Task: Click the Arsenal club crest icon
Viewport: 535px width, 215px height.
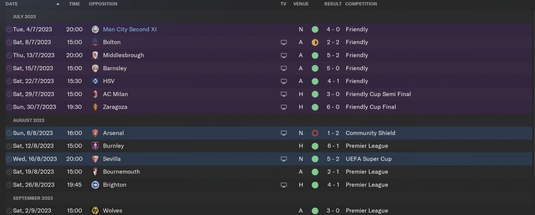Action: [95, 133]
